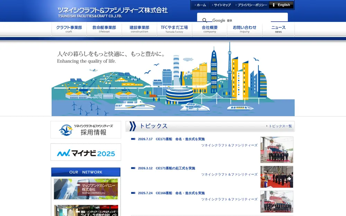Click the English language icon button

[281, 5]
